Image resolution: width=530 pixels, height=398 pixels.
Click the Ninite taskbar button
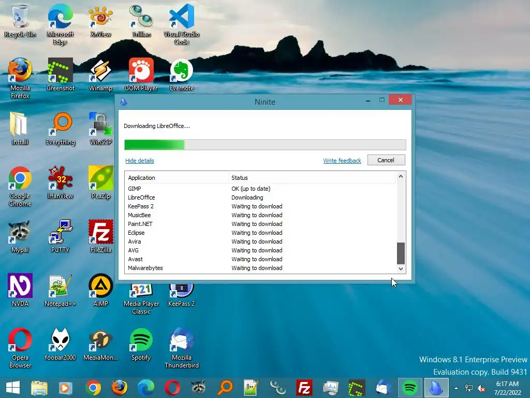pos(436,388)
